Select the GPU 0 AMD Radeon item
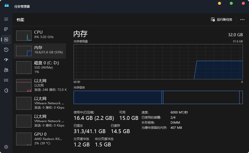This screenshot has width=249, height=153. coord(40,139)
